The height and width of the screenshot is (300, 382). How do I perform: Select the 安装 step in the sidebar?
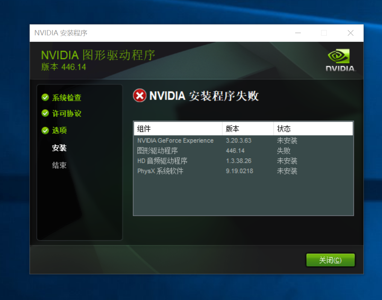pyautogui.click(x=59, y=148)
